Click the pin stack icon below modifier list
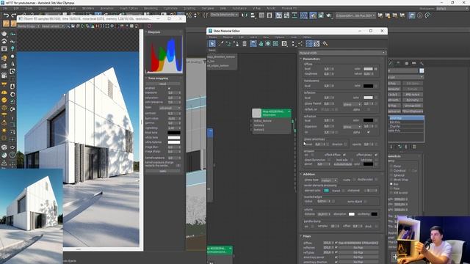Image resolution: width=470 pixels, height=264 pixels. click(391, 147)
